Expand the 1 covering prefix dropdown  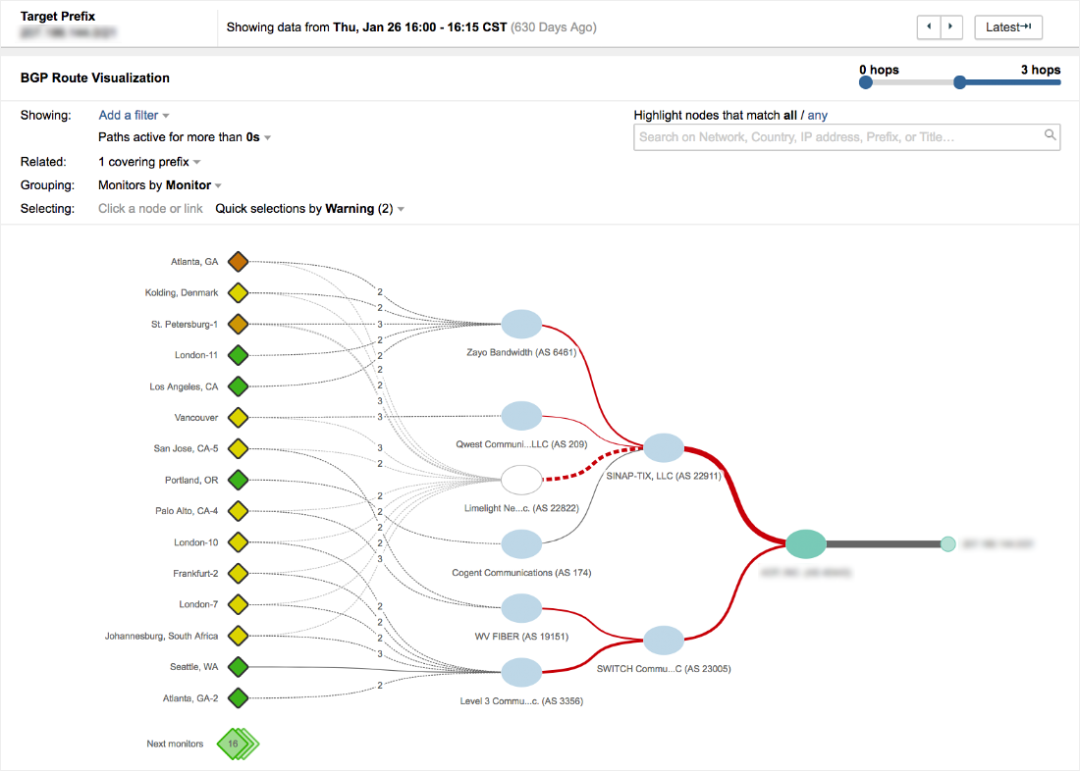[149, 162]
